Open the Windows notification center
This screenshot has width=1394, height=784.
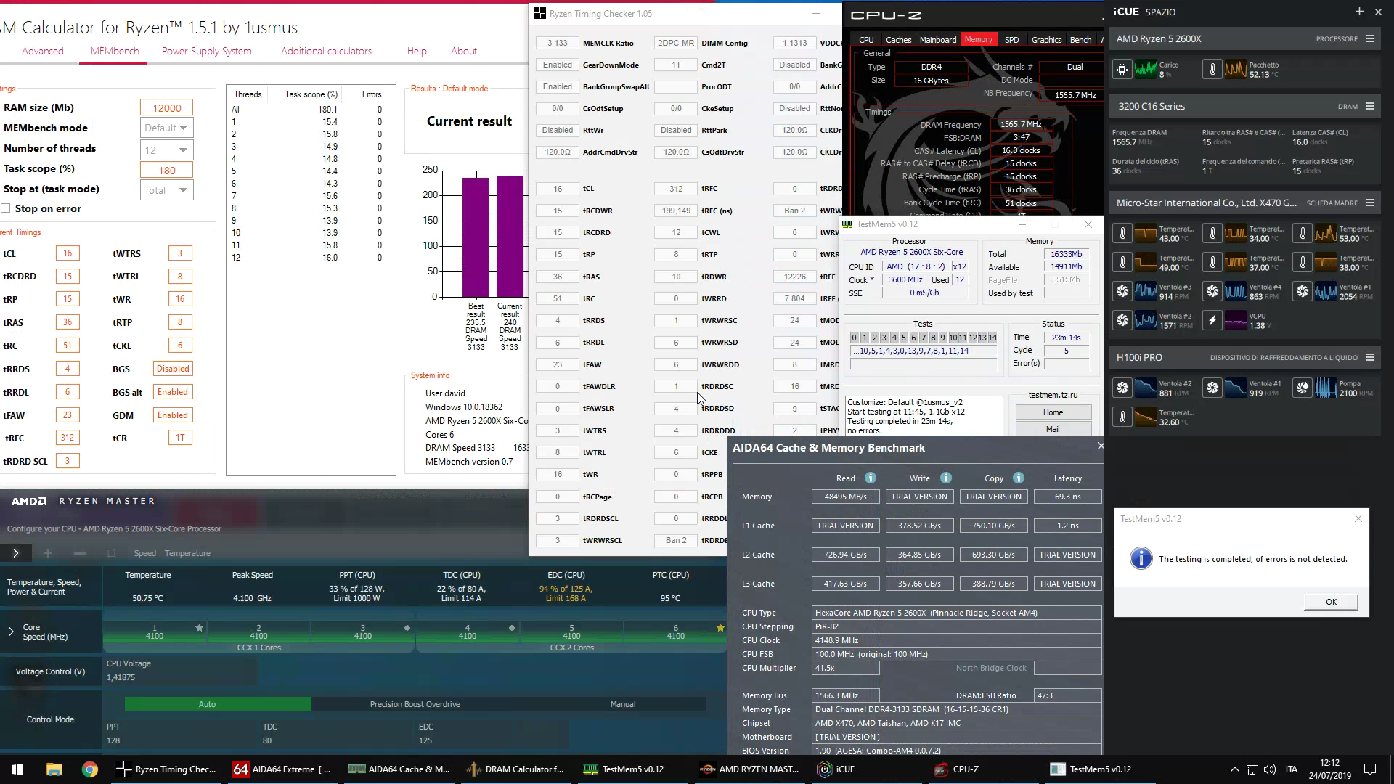pos(1370,769)
